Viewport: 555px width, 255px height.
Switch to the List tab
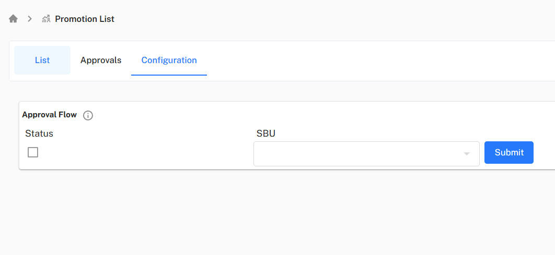click(x=42, y=60)
